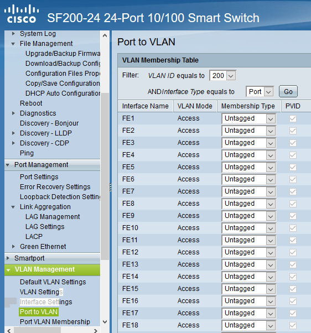311x333 pixels.
Task: Click sidebar scroll up arrow
Action: [105, 35]
